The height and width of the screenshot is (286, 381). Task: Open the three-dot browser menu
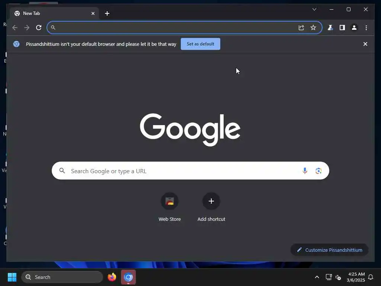tap(366, 28)
